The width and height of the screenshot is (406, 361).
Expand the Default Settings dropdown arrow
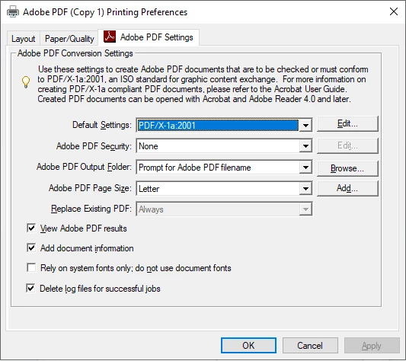[x=305, y=126]
